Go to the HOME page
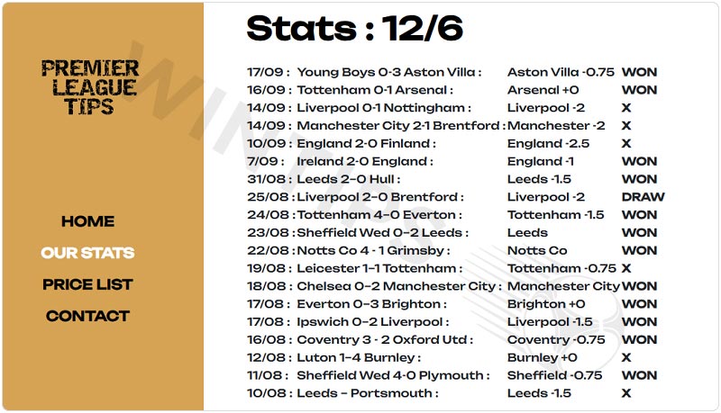The width and height of the screenshot is (721, 413). click(87, 221)
